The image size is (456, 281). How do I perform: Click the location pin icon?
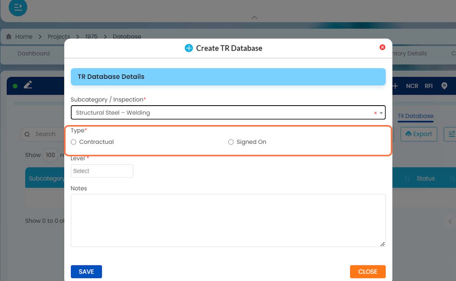click(x=444, y=86)
